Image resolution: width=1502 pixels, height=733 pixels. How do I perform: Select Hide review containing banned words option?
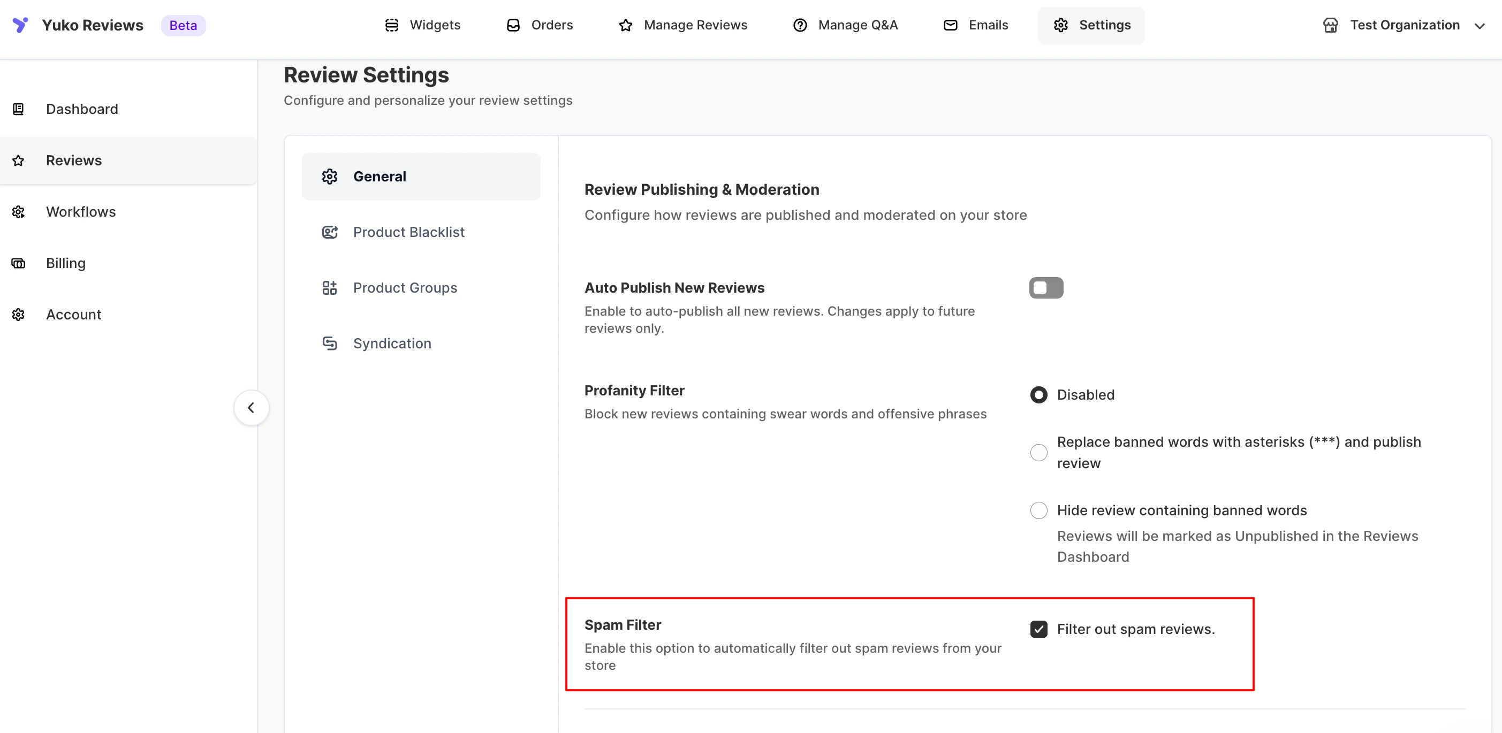(1038, 510)
